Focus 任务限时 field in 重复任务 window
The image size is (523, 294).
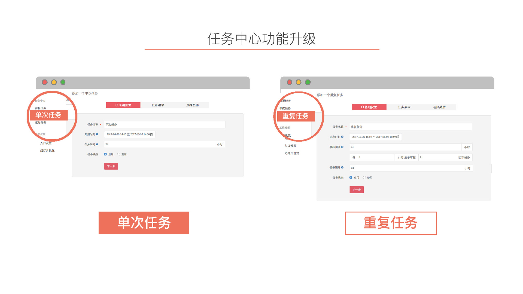tap(411, 168)
